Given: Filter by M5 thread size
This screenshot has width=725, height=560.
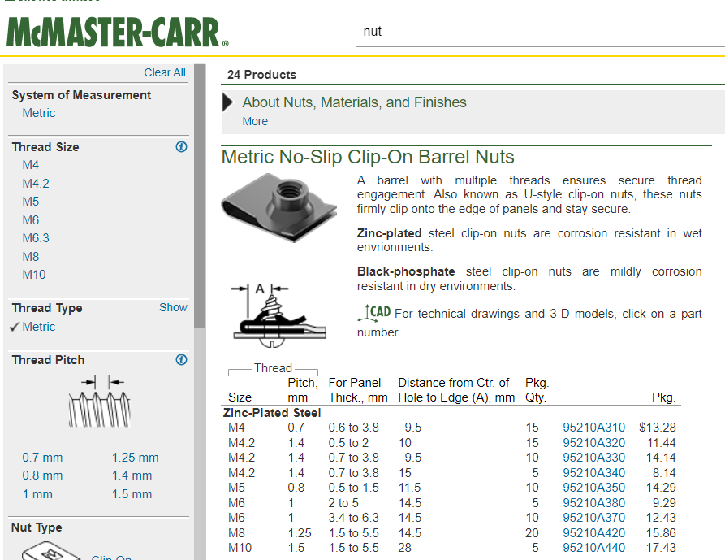Looking at the screenshot, I should click(x=31, y=202).
